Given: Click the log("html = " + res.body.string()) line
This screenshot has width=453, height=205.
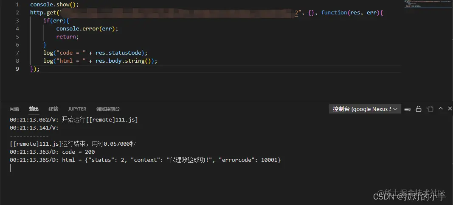Looking at the screenshot, I should [100, 61].
